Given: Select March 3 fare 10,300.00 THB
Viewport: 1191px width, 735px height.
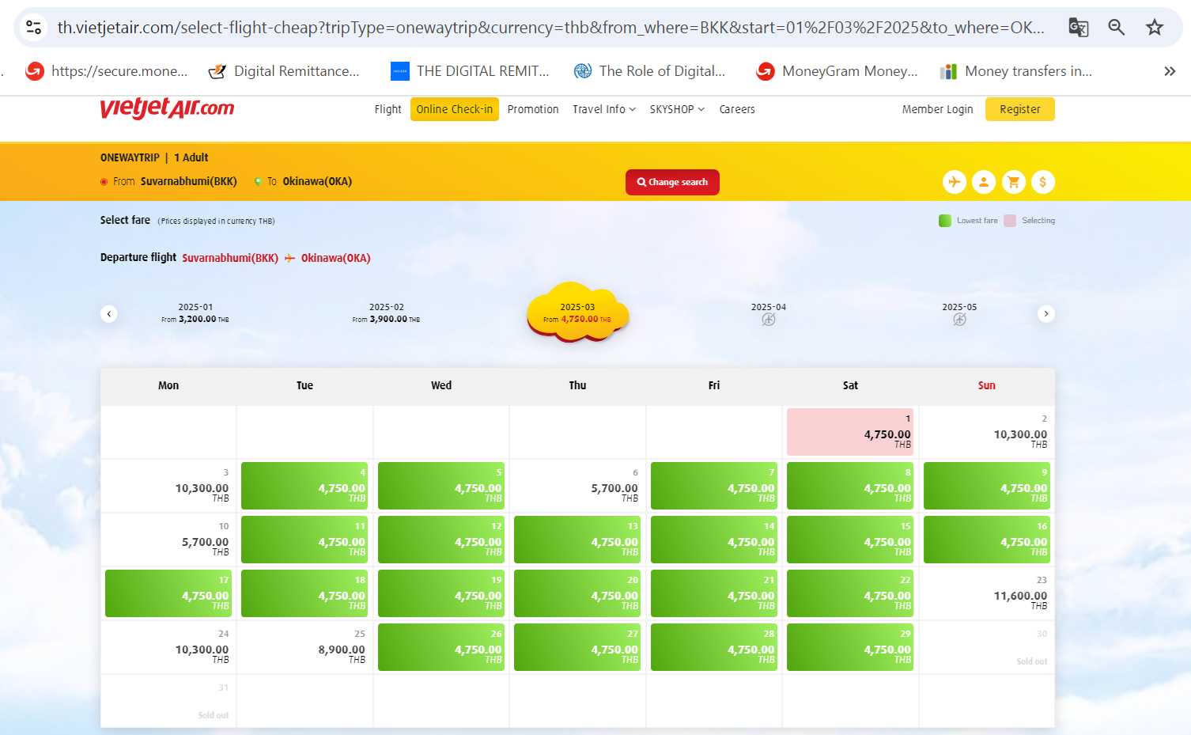Looking at the screenshot, I should [168, 486].
